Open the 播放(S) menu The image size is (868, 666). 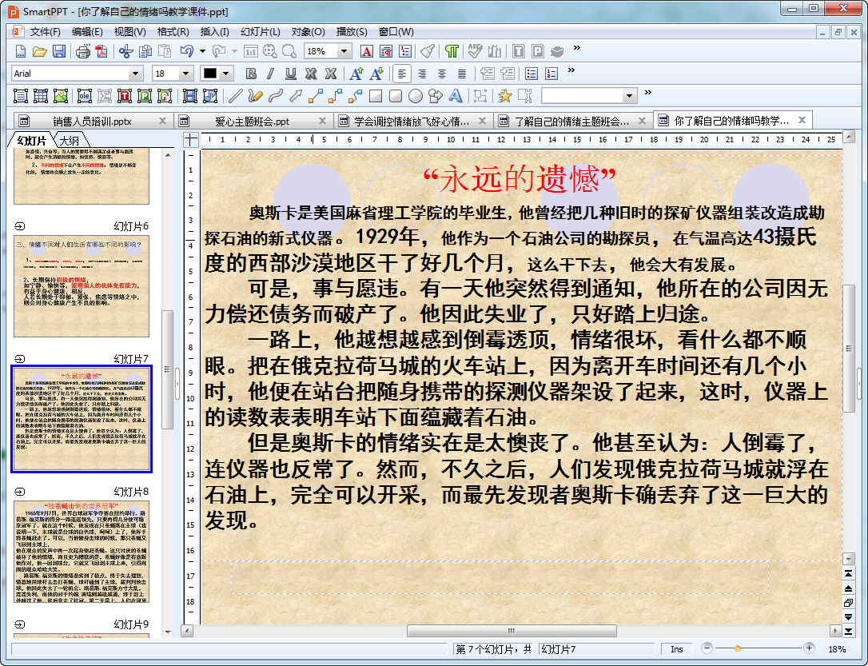pos(352,31)
